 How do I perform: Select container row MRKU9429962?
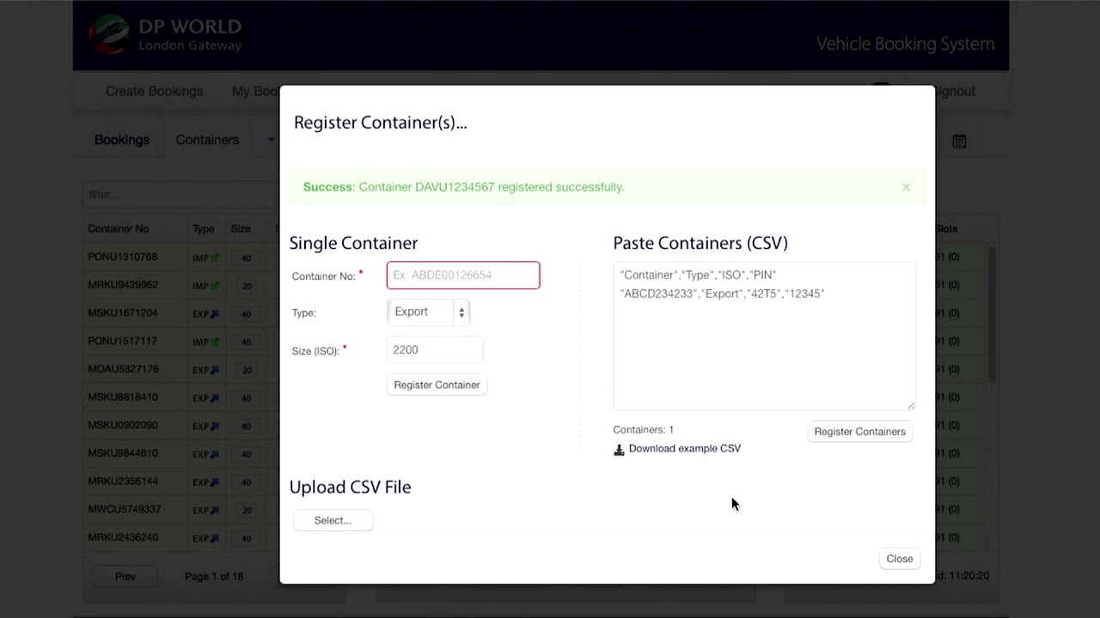(122, 285)
